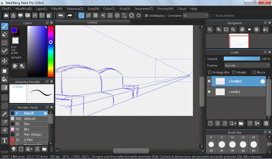
Task: Check the Proteggi Alfa option
Action: click(x=210, y=72)
